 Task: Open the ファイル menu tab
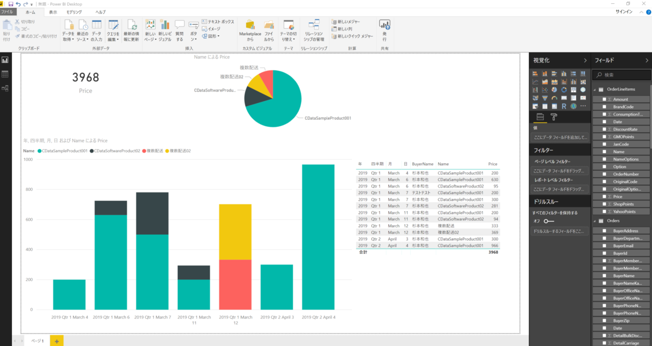[x=9, y=12]
